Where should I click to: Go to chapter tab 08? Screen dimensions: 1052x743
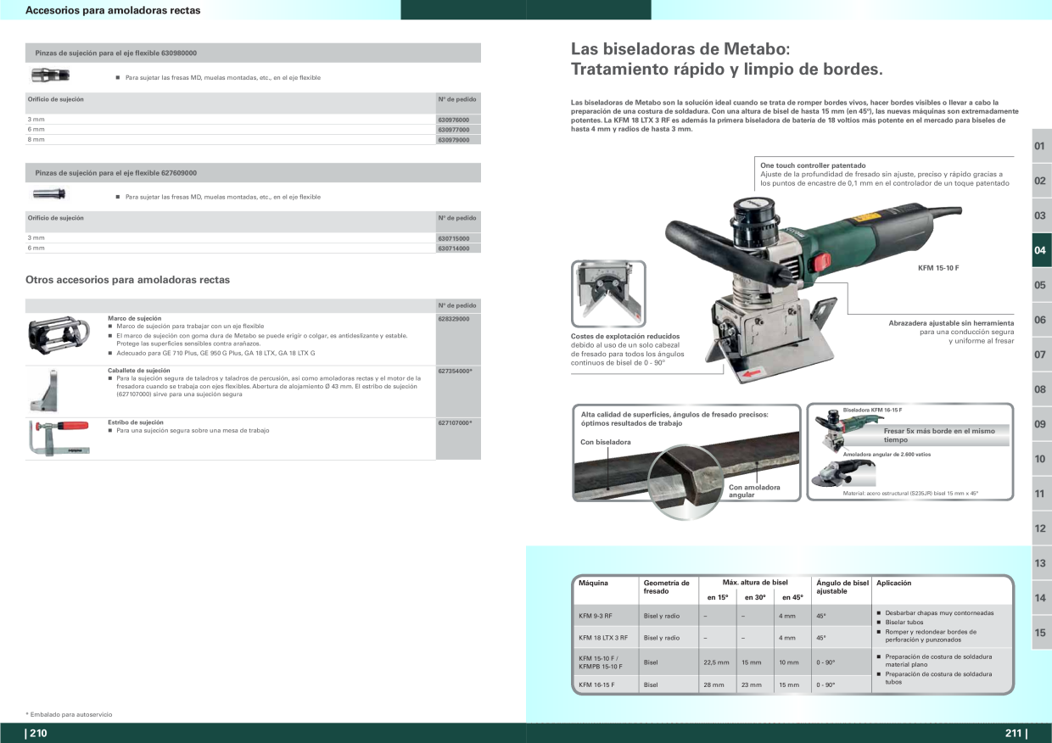coord(1041,389)
